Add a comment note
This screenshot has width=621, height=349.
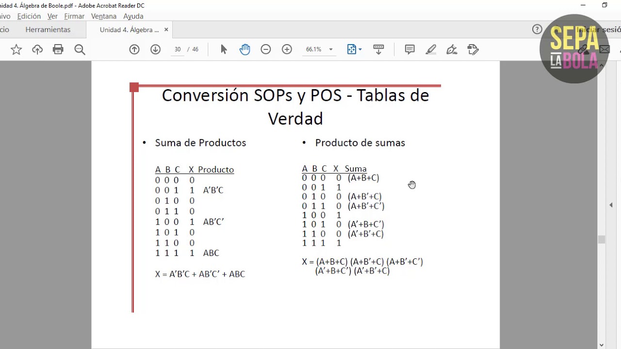click(x=409, y=49)
